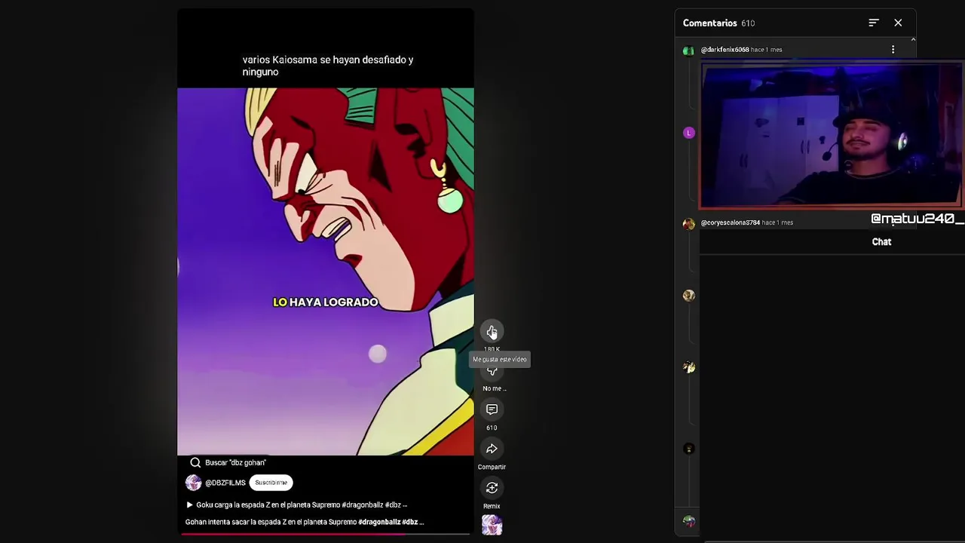The image size is (965, 543).
Task: Click the avatar beside @coryescalona3784
Action: pos(688,224)
